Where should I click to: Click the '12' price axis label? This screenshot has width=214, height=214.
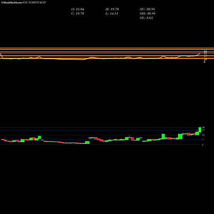coord(203,135)
